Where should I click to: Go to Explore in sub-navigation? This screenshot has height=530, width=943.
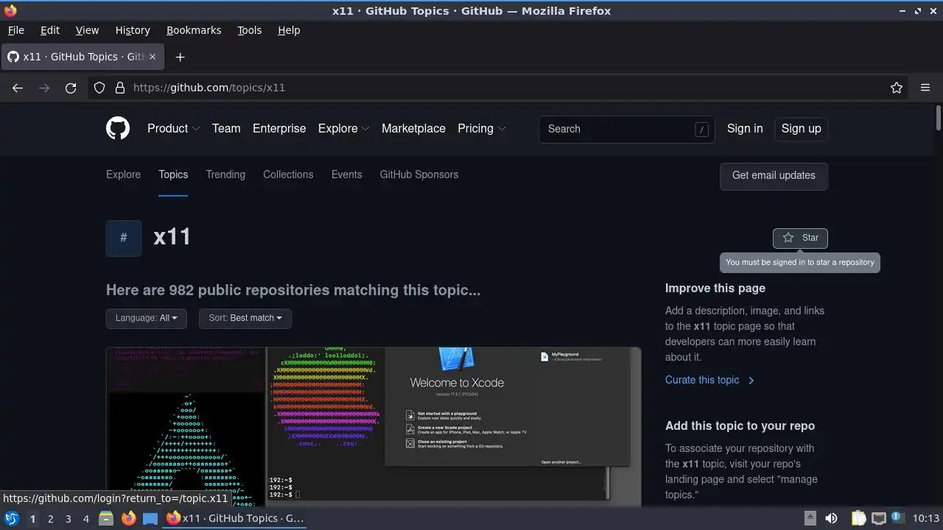click(123, 174)
